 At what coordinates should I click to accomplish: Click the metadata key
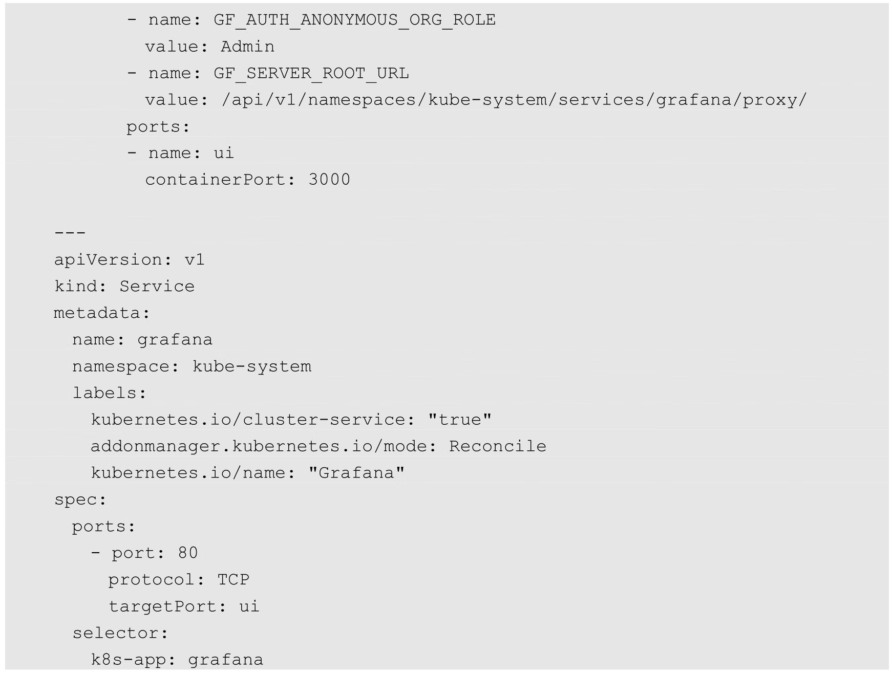101,313
